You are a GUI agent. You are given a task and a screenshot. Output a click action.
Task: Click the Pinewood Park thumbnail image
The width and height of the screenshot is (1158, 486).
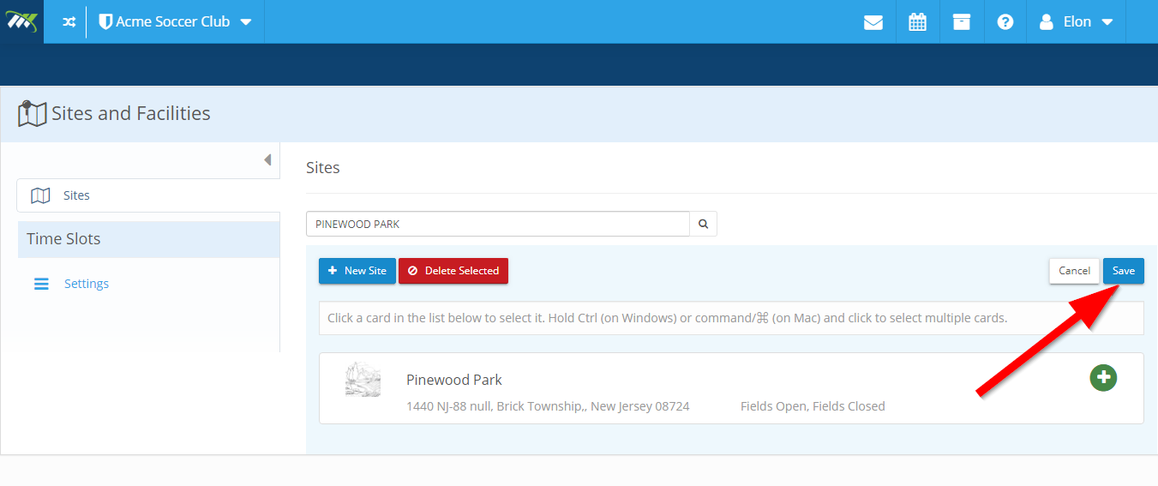pyautogui.click(x=363, y=379)
